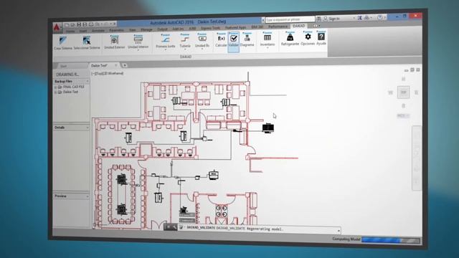Screen dimensions: 459x258
Task: Click the Autodesk Exchange X icon
Action: click(x=359, y=18)
